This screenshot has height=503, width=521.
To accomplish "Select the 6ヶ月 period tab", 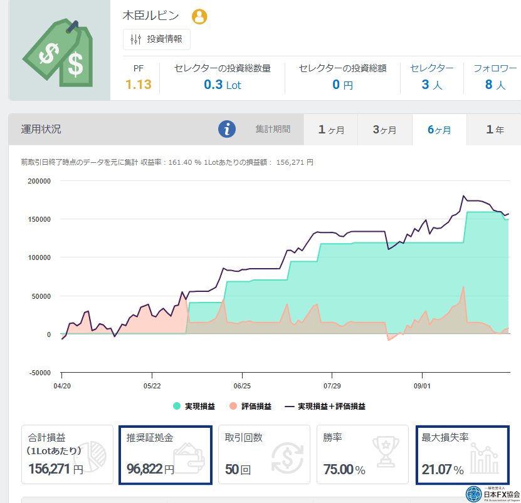I will coord(439,130).
